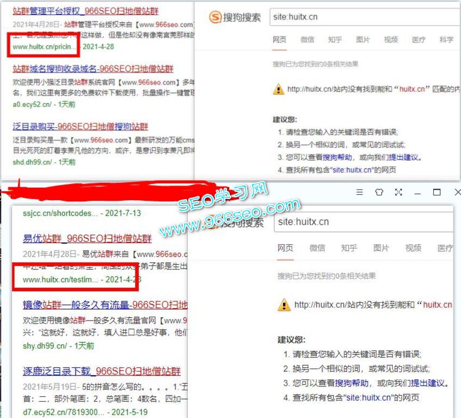This screenshot has height=418, width=461.
Task: Click the shirt skin icon in lower window
Action: pyautogui.click(x=379, y=192)
